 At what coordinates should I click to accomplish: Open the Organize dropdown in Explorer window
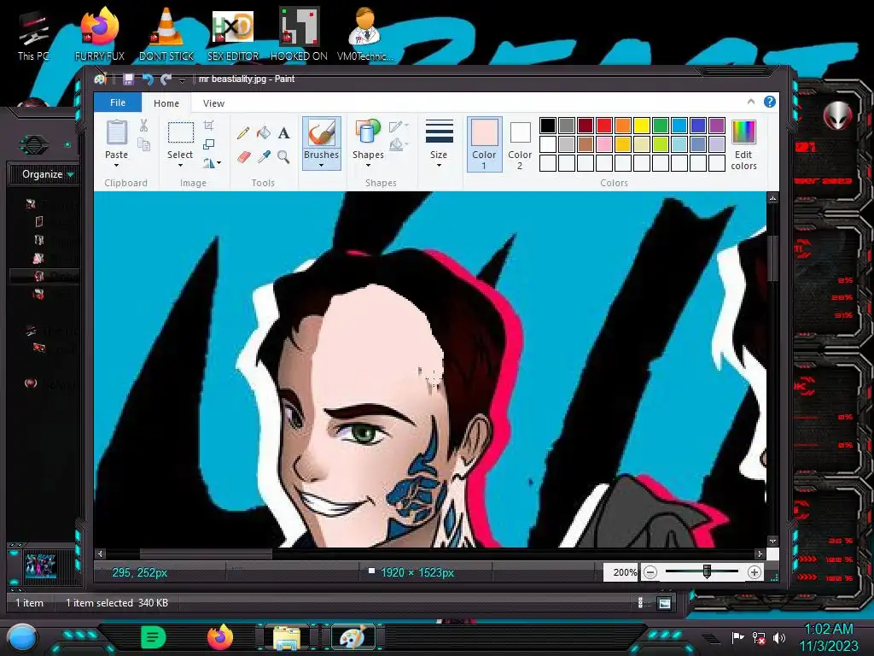[48, 174]
